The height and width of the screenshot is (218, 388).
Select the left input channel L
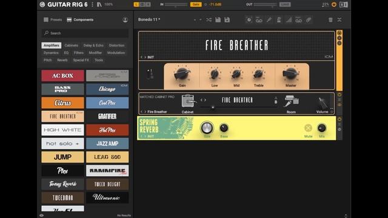pyautogui.click(x=136, y=4)
